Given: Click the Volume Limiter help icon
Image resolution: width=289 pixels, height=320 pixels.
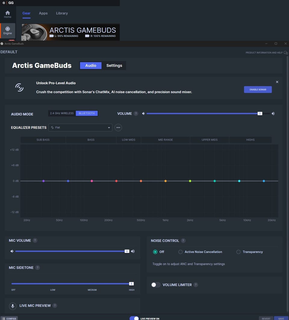Looking at the screenshot, I should pos(196,285).
